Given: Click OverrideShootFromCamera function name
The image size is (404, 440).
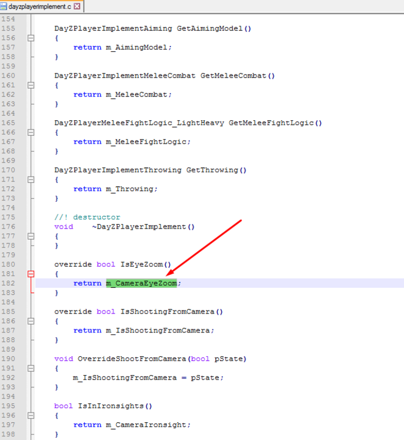Looking at the screenshot, I should coord(132,359).
